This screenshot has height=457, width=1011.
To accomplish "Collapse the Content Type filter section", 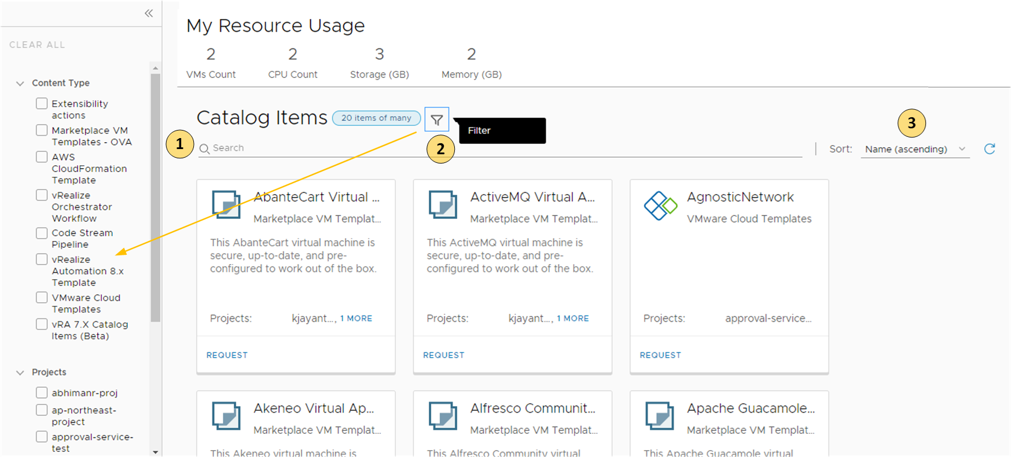I will (20, 83).
